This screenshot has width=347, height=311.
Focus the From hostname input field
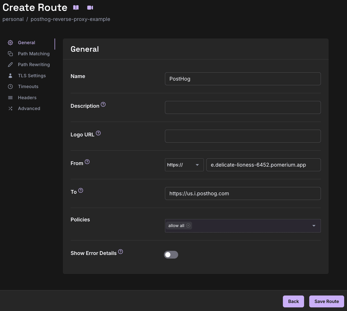pyautogui.click(x=263, y=165)
